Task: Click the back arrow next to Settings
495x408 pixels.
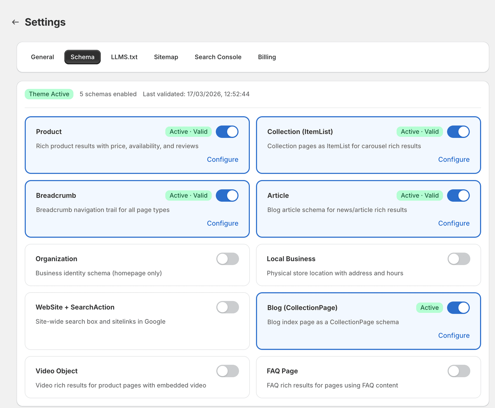Action: 15,22
